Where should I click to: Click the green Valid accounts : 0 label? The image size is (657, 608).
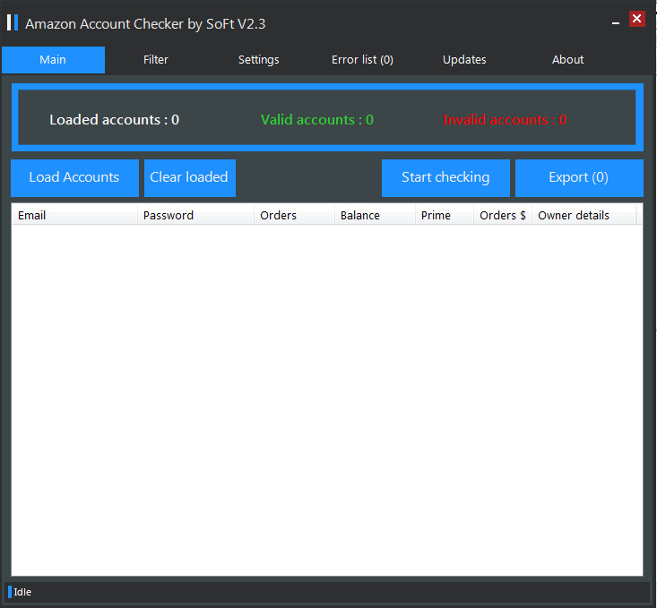point(317,120)
